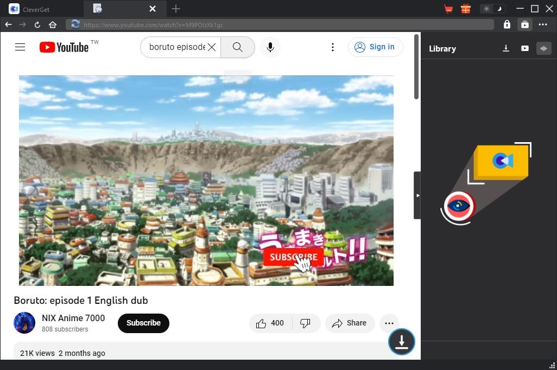The height and width of the screenshot is (370, 557).
Task: Switch to dark theme moon toggle
Action: (x=498, y=9)
